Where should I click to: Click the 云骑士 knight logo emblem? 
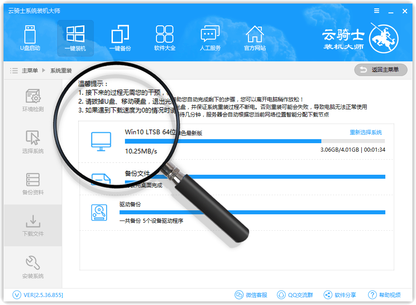[384, 39]
